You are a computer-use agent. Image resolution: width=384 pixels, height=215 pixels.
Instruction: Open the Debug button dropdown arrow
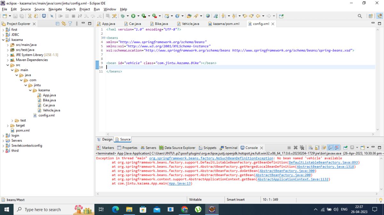click(128, 16)
